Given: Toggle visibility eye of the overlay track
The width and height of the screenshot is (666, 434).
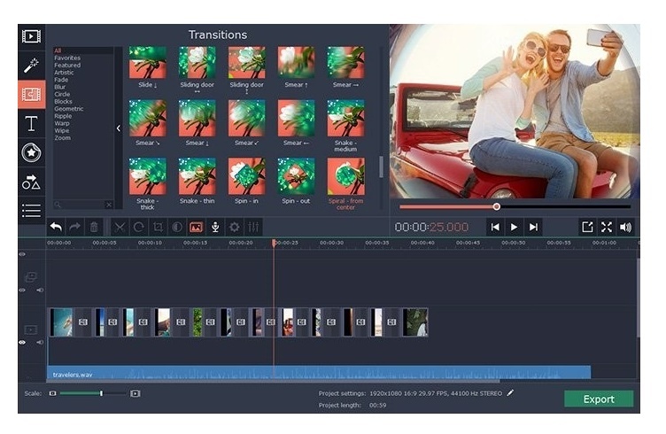Looking at the screenshot, I should click(x=22, y=290).
